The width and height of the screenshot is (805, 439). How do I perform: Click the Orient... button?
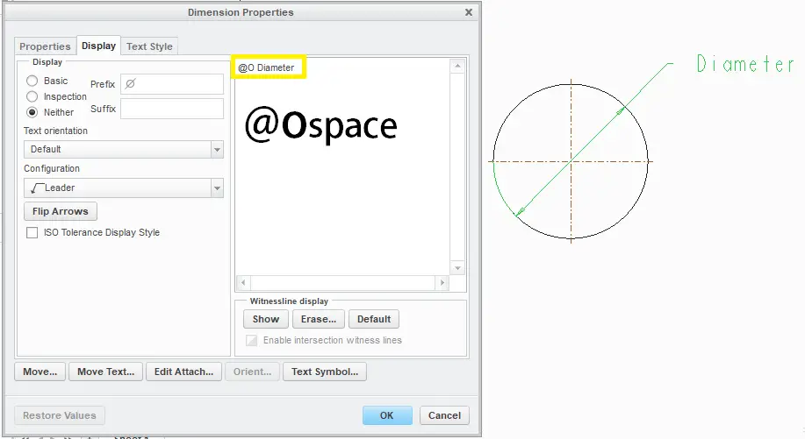click(x=252, y=372)
